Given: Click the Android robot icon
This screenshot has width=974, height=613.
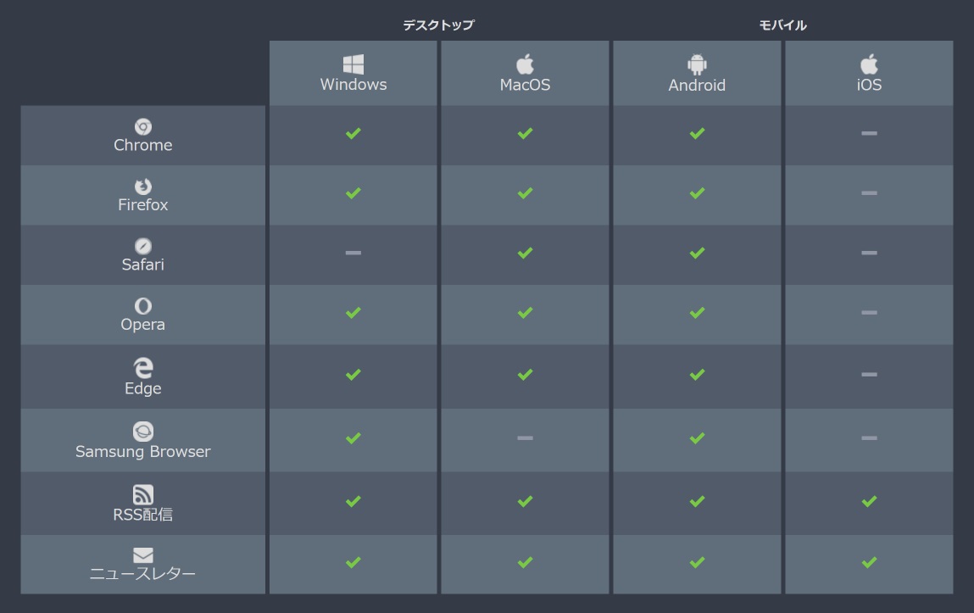Looking at the screenshot, I should click(x=697, y=64).
